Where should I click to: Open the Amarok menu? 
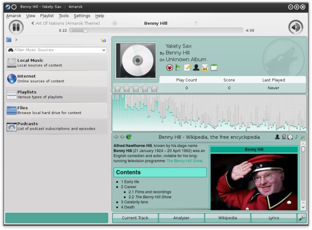tap(13, 16)
